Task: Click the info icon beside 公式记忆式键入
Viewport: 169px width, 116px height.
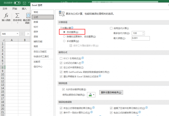Action: click(83, 62)
